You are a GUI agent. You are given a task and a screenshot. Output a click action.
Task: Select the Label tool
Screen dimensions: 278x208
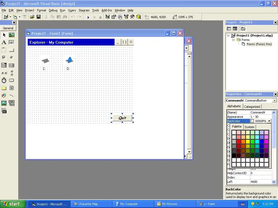4,43
